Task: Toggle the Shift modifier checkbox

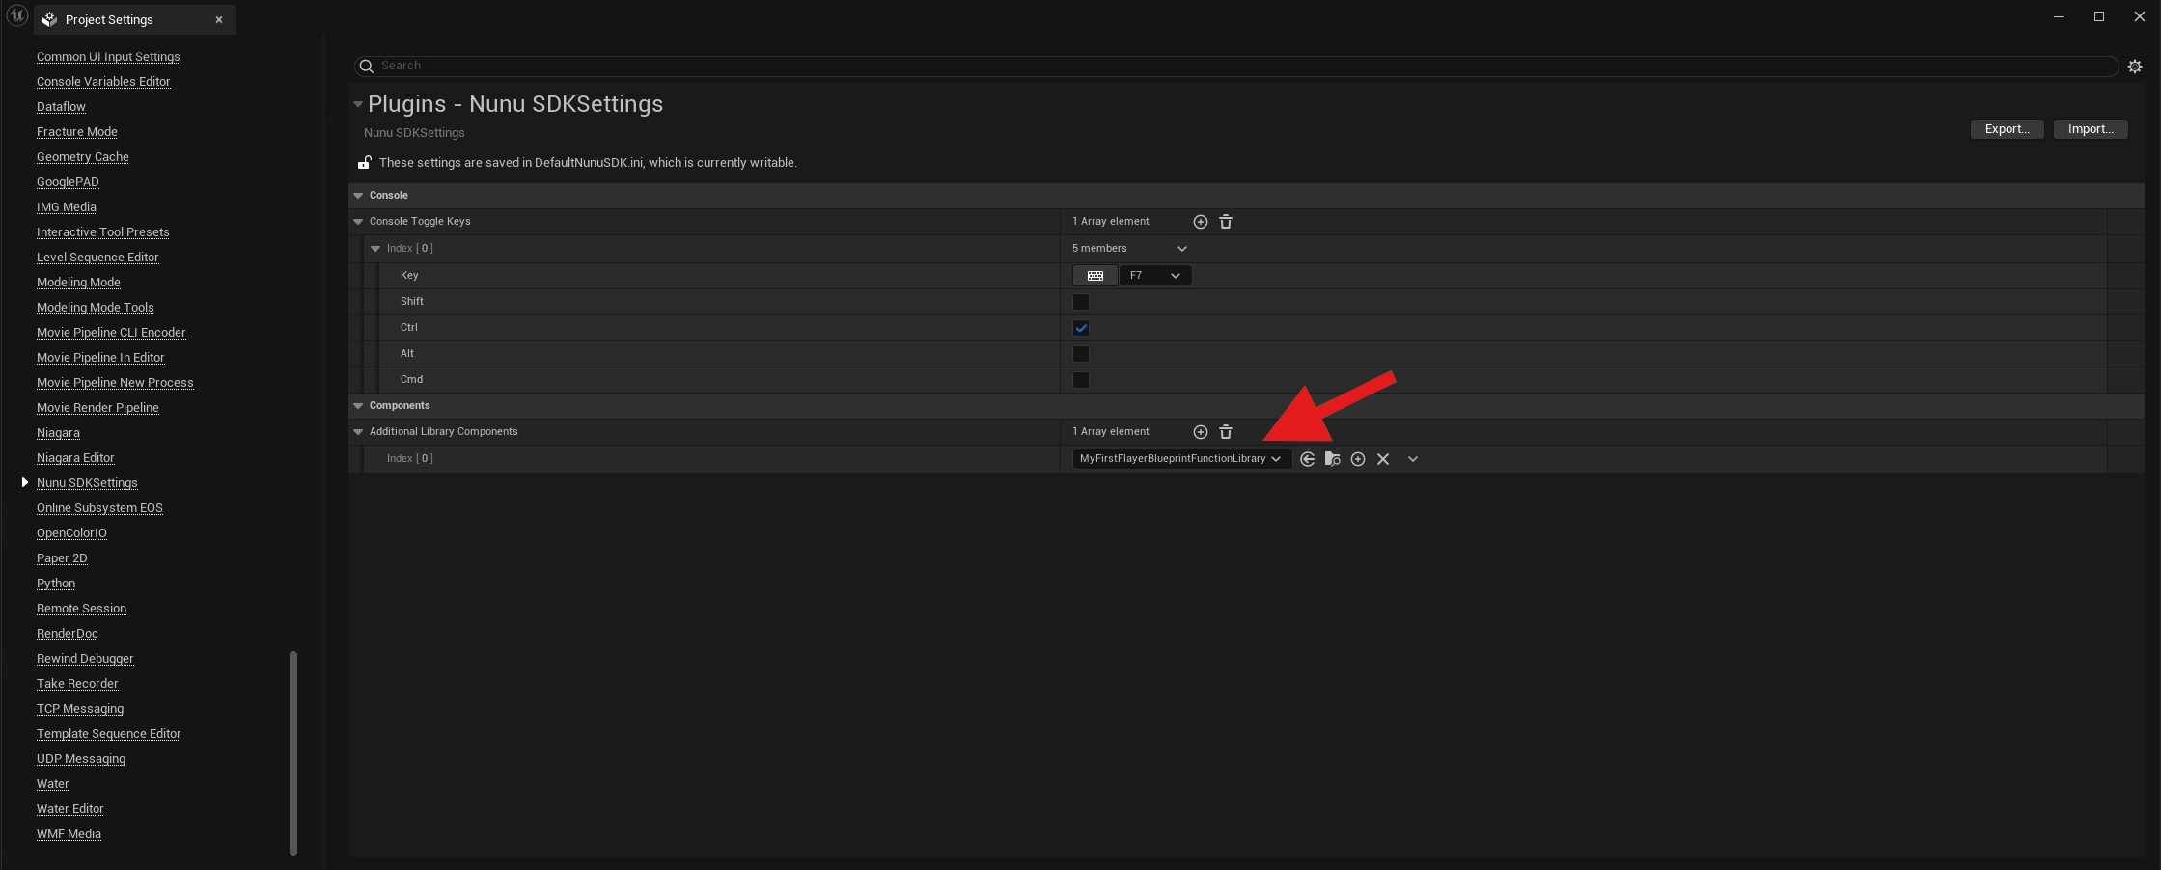Action: click(x=1081, y=302)
